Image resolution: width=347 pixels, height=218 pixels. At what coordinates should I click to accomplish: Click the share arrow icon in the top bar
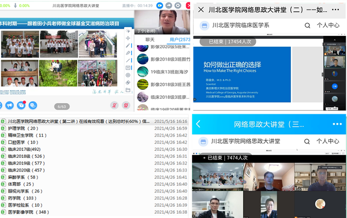pyautogui.click(x=169, y=6)
